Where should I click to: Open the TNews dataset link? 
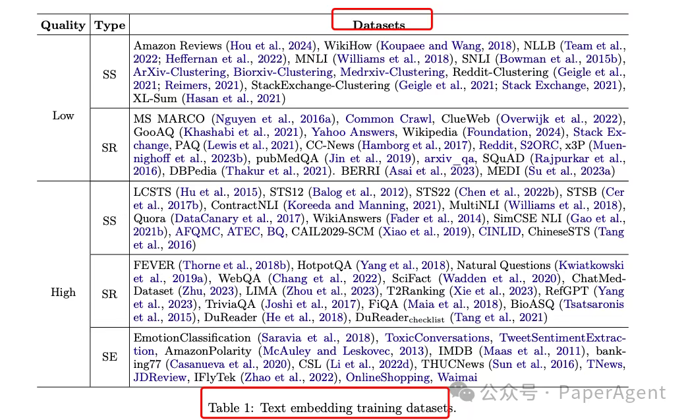click(x=605, y=365)
